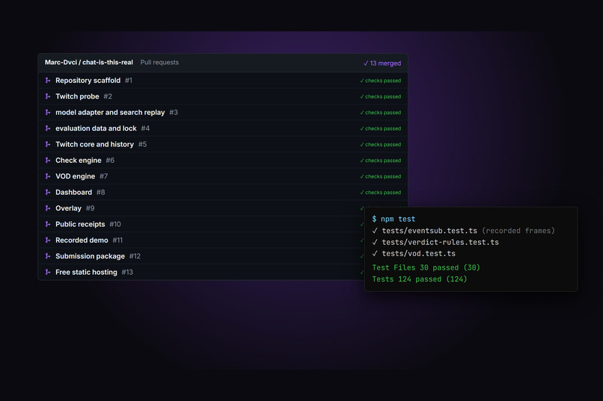
Task: Open the Twitch probe pull request
Action: 77,96
